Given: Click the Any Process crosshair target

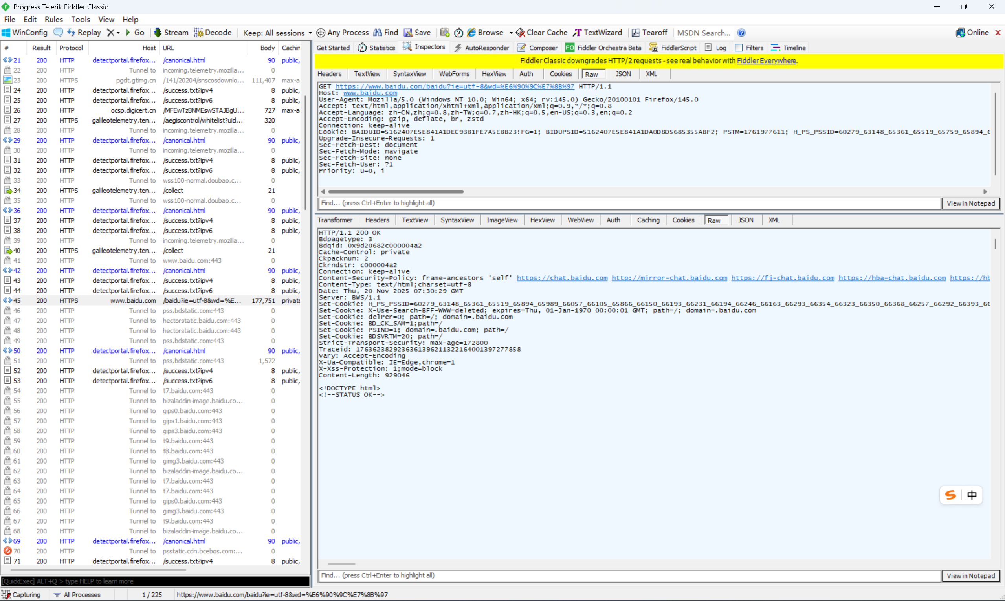Looking at the screenshot, I should [342, 32].
